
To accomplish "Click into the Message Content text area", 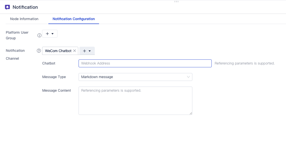I will click(135, 101).
